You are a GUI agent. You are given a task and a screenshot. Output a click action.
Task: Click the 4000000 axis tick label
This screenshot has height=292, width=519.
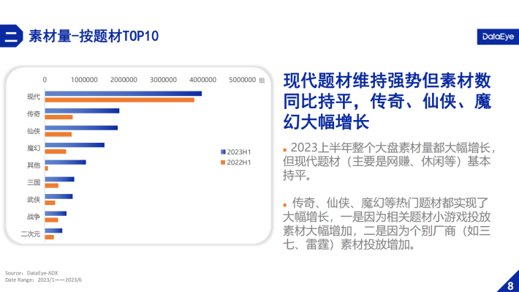(x=203, y=80)
